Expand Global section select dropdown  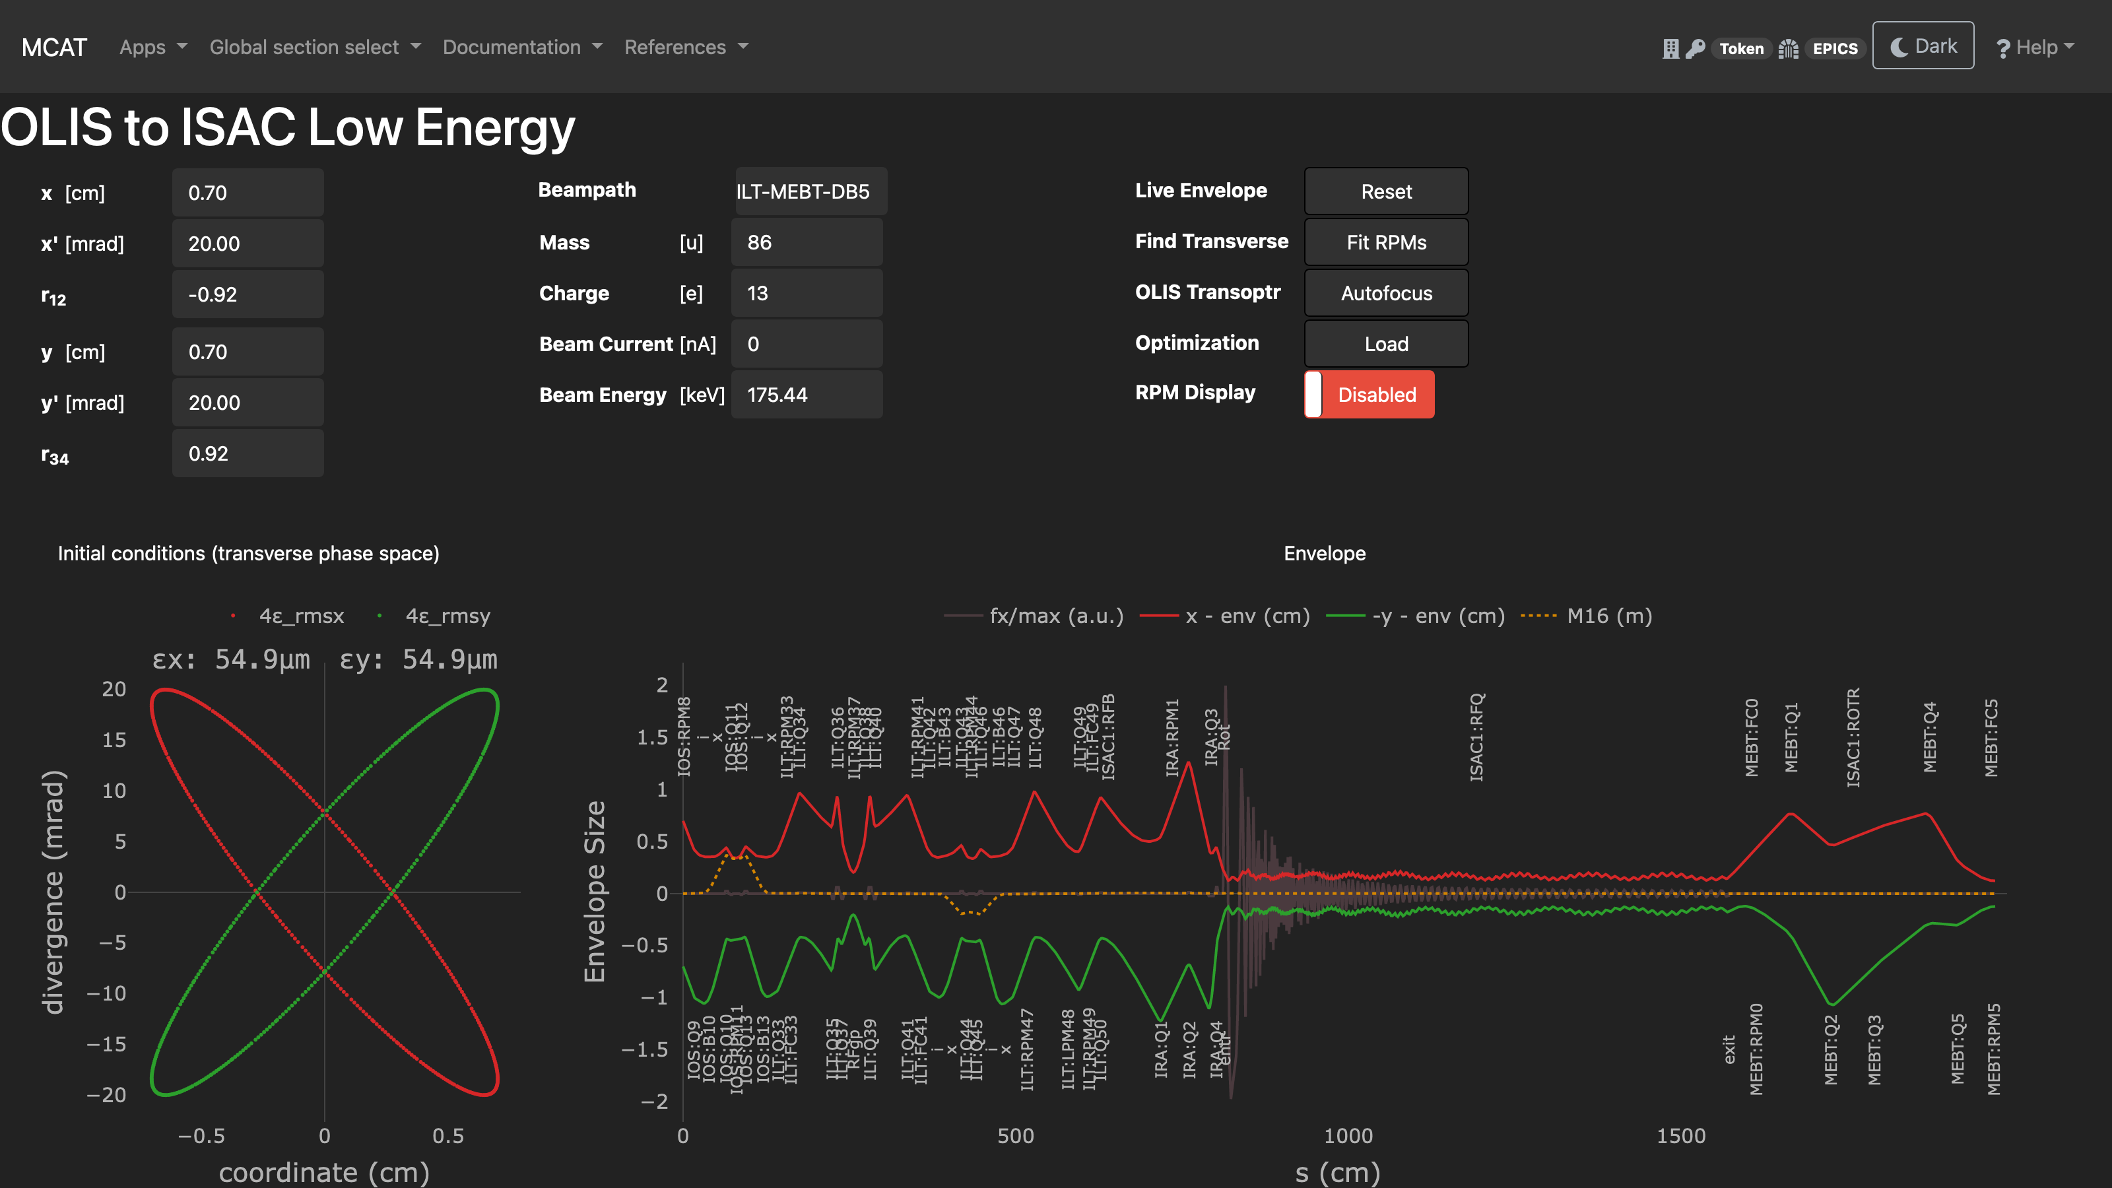click(x=315, y=47)
